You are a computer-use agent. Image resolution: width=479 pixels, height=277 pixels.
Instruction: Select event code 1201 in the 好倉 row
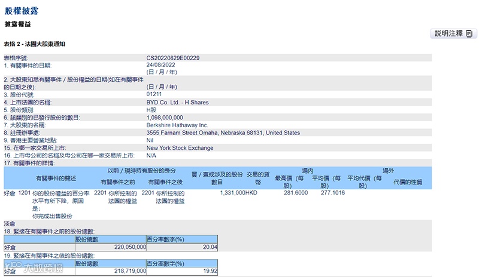click(25, 193)
